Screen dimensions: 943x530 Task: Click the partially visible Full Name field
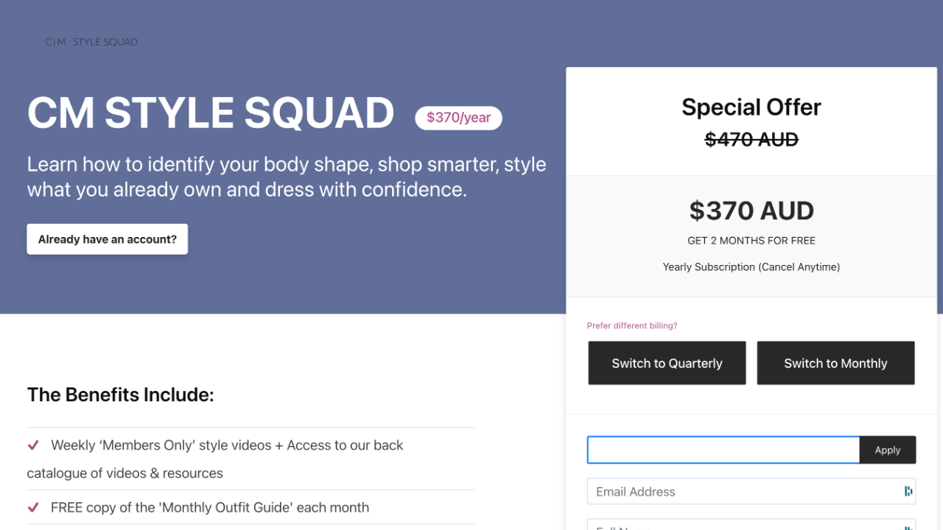pos(744,526)
